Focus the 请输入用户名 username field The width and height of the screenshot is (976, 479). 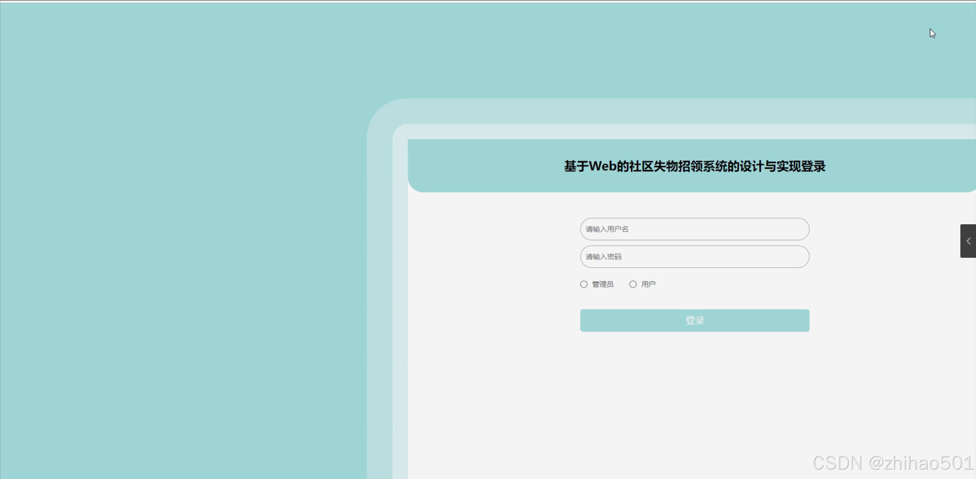pos(694,229)
